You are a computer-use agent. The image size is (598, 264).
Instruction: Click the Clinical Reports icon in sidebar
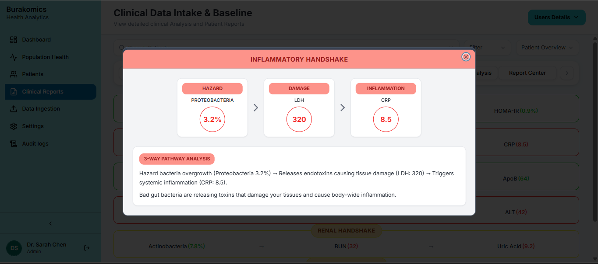(x=14, y=92)
